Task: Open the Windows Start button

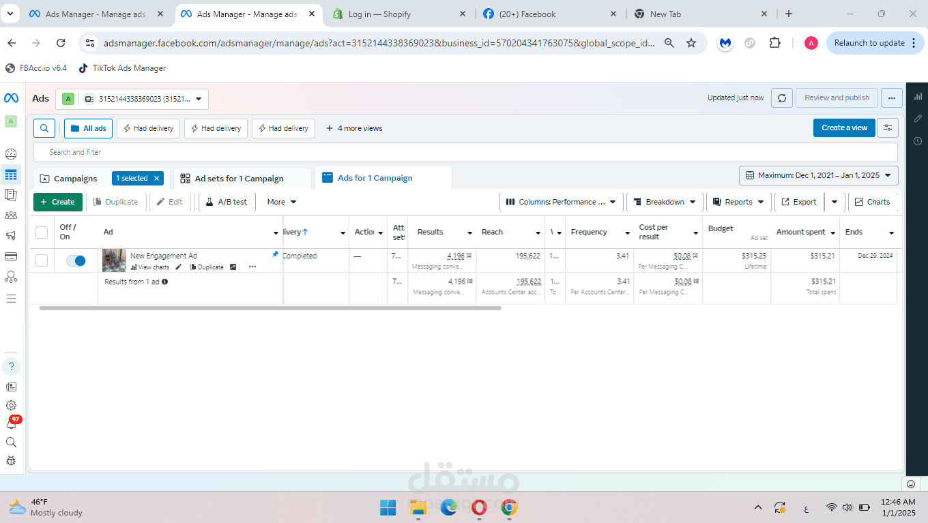Action: pyautogui.click(x=388, y=507)
